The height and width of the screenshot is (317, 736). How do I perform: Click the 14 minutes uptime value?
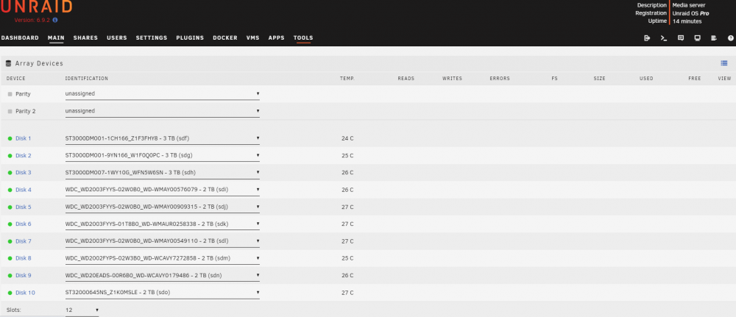[x=687, y=21]
